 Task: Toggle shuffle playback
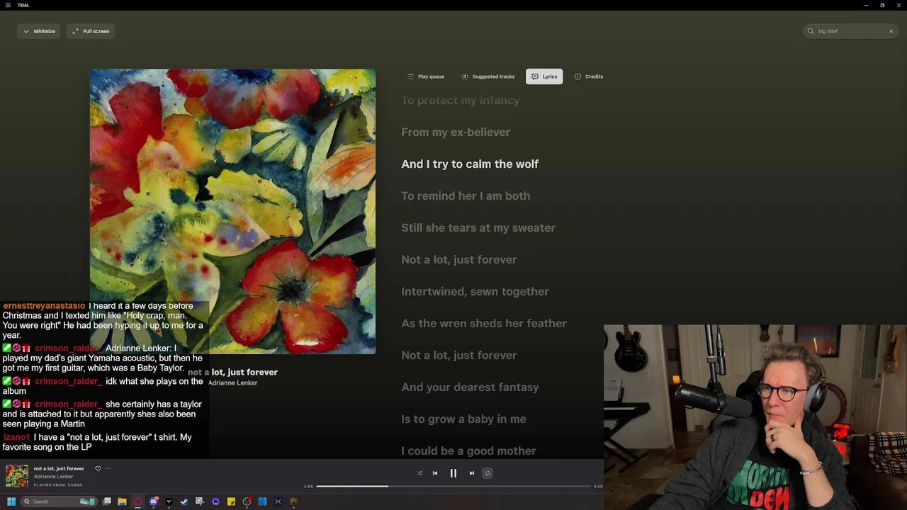point(419,473)
